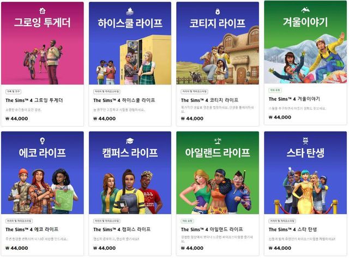Image resolution: width=349 pixels, height=258 pixels.
Task: Select the 스타 탄생 cover artwork
Action: [305, 173]
